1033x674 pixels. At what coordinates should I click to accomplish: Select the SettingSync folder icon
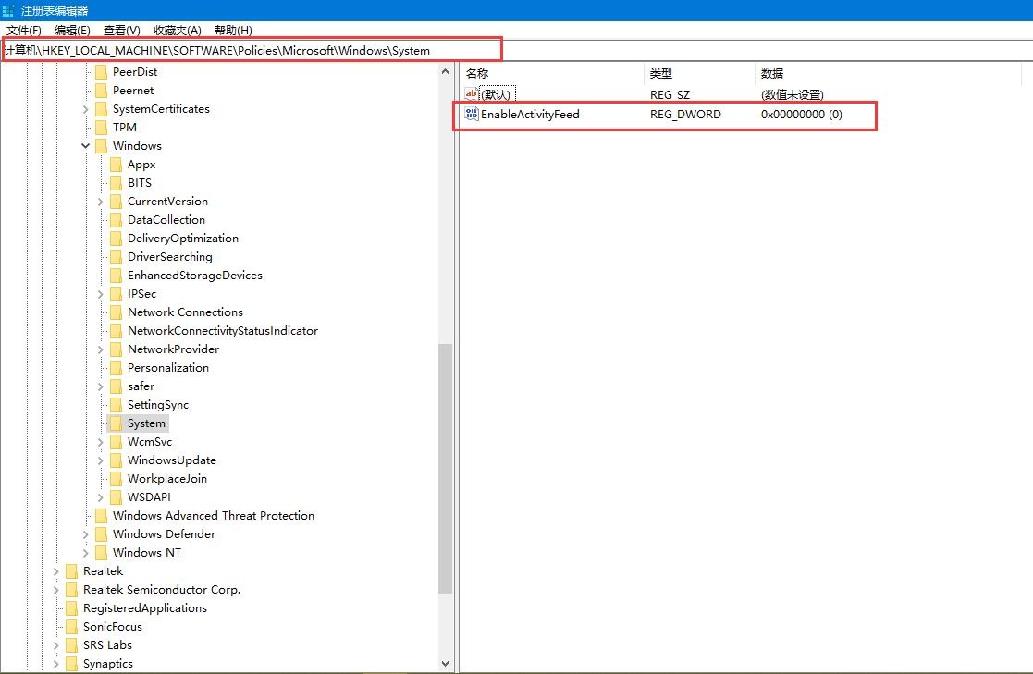[x=116, y=405]
